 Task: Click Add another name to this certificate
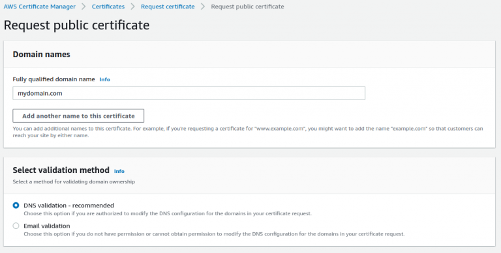tap(78, 116)
